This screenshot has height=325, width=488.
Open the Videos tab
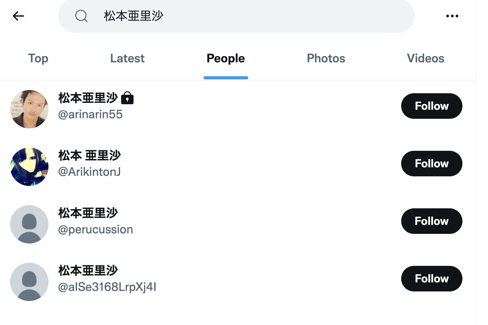click(x=425, y=58)
